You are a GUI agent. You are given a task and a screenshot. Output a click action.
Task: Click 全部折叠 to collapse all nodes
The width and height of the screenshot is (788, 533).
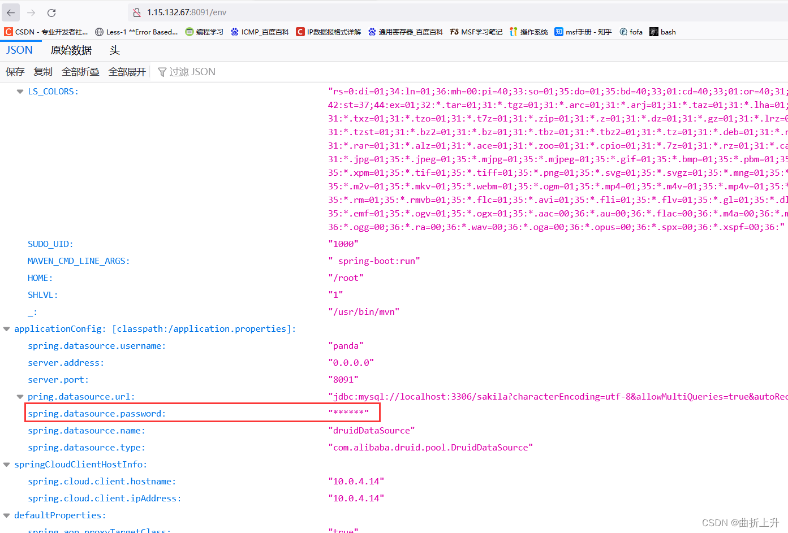(80, 72)
